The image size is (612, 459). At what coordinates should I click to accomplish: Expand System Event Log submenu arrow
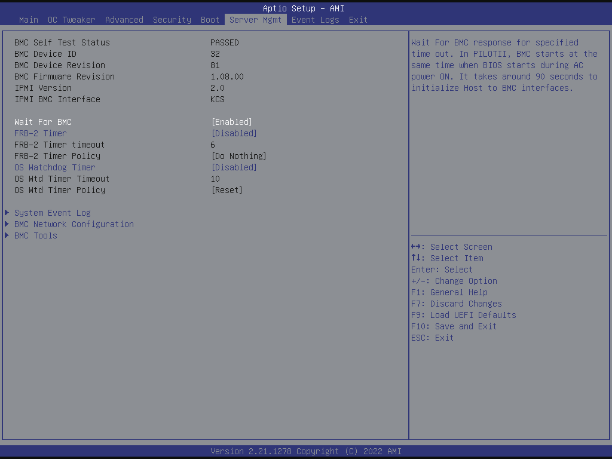[7, 213]
